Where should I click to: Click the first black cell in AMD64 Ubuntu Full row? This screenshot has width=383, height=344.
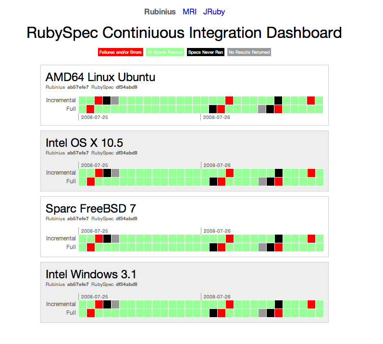(x=213, y=109)
